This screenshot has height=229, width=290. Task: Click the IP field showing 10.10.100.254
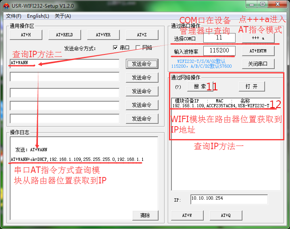click(229, 199)
